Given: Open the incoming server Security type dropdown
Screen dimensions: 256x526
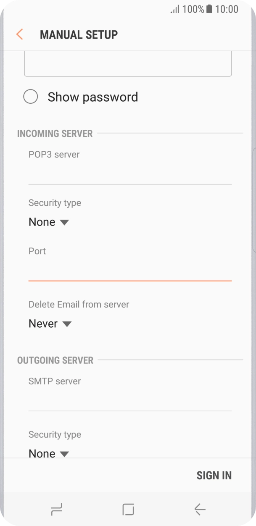Looking at the screenshot, I should pos(49,221).
